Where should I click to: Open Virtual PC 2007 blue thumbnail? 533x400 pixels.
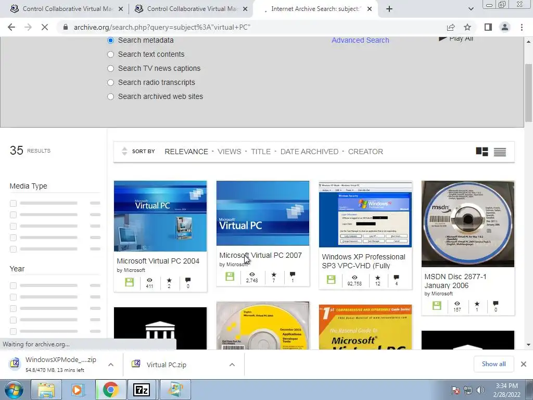click(x=263, y=213)
